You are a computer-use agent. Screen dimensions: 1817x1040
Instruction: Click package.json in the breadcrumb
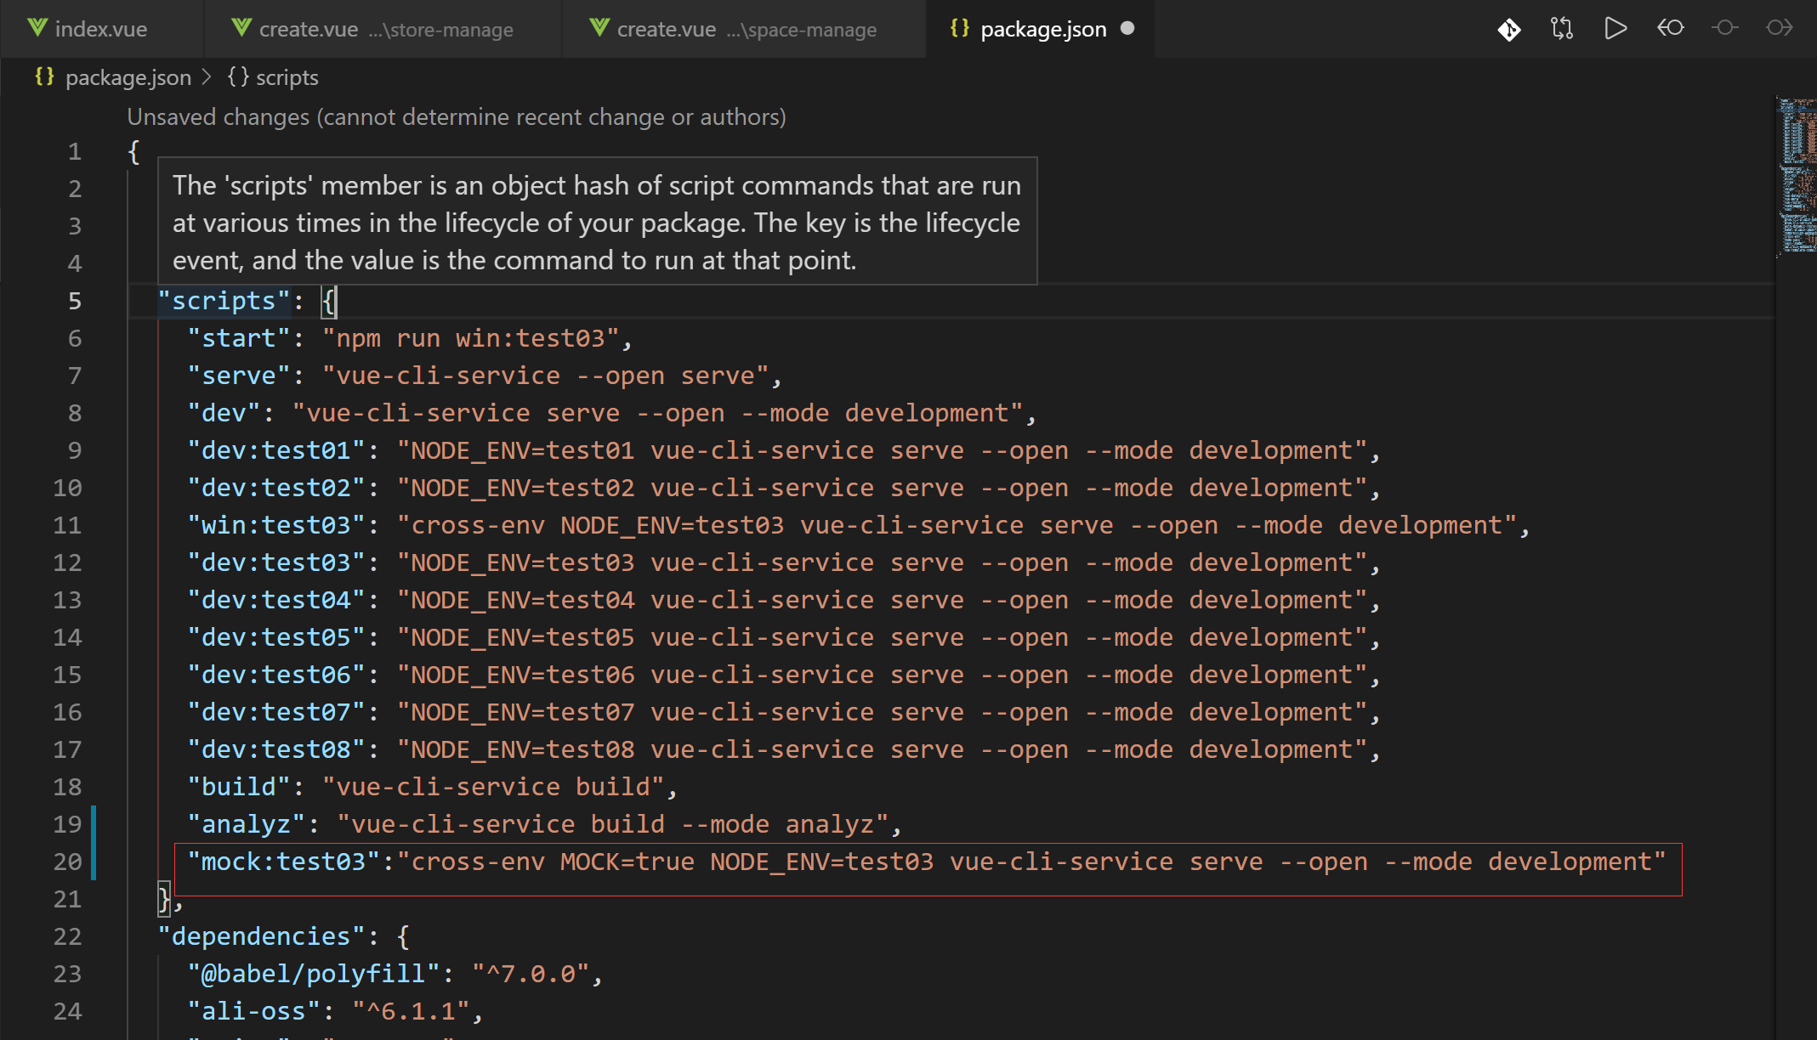click(128, 77)
